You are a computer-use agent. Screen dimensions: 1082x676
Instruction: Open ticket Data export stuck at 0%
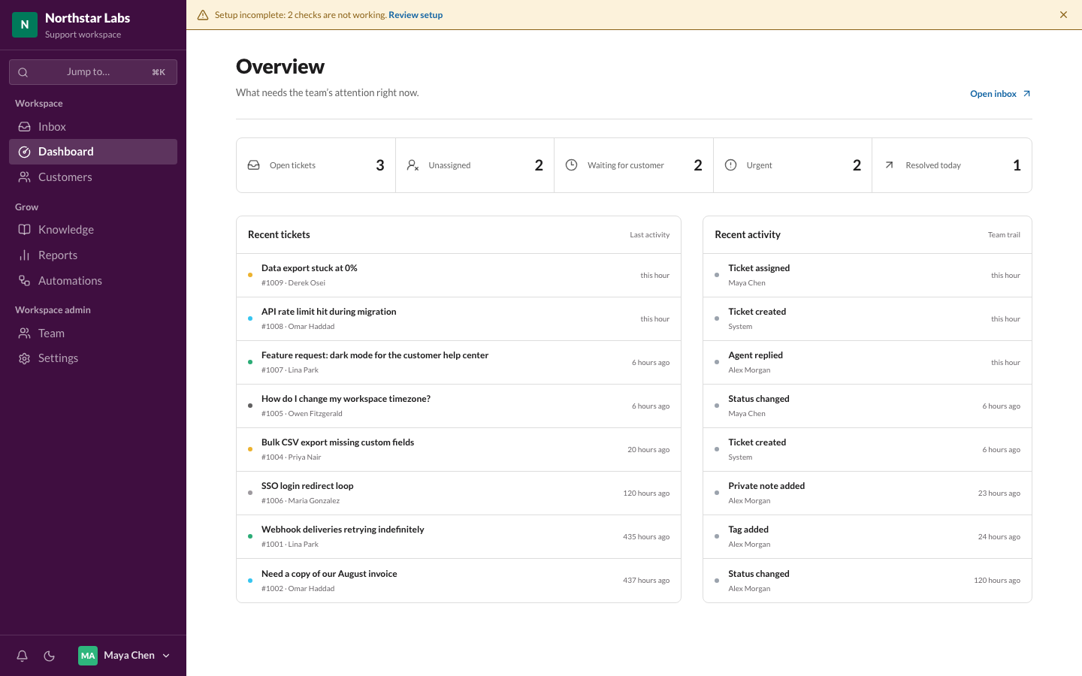click(x=458, y=276)
